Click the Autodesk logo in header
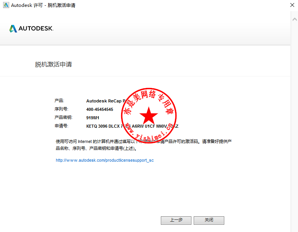The height and width of the screenshot is (232, 298). click(31, 29)
